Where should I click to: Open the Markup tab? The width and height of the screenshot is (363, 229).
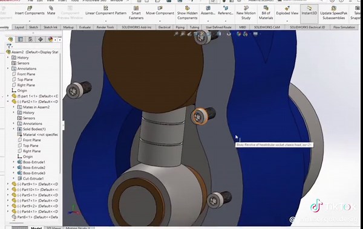click(68, 27)
